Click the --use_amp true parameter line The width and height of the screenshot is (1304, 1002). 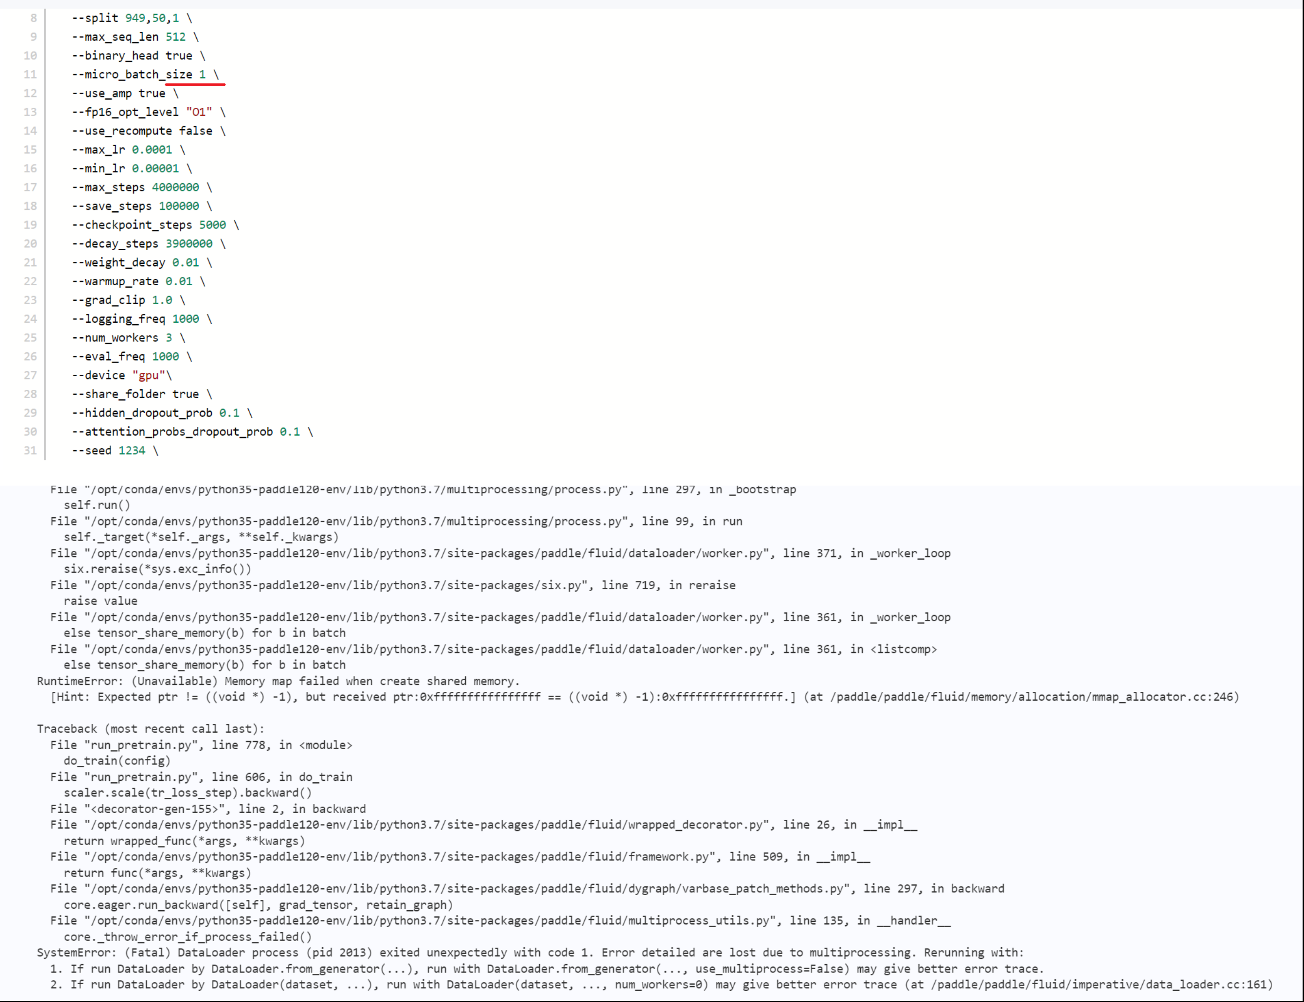pos(119,93)
